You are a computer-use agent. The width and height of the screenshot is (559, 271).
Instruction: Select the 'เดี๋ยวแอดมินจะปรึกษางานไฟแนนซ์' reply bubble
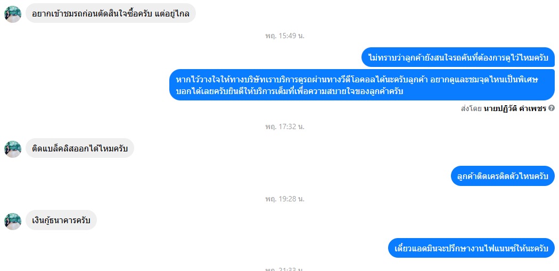471,248
